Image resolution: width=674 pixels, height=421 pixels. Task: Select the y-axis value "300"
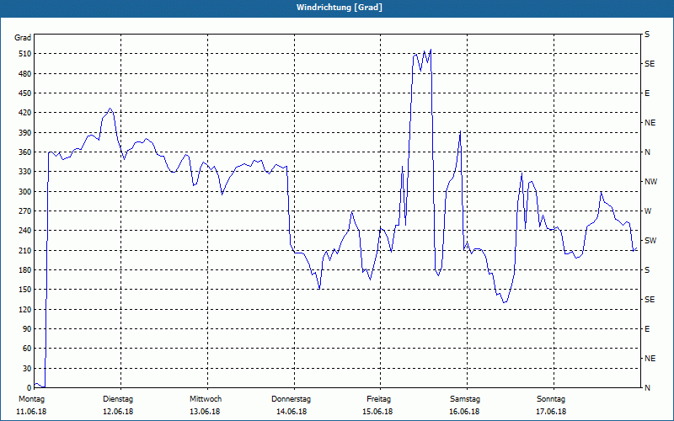click(25, 192)
